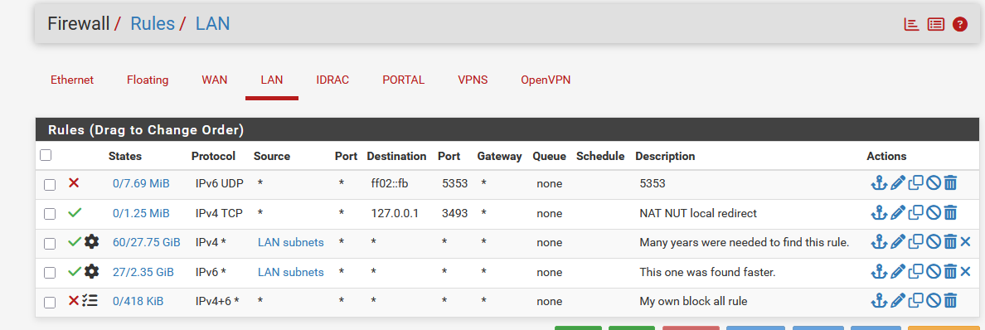Tick the checkbox for the 5353 rule

50,184
